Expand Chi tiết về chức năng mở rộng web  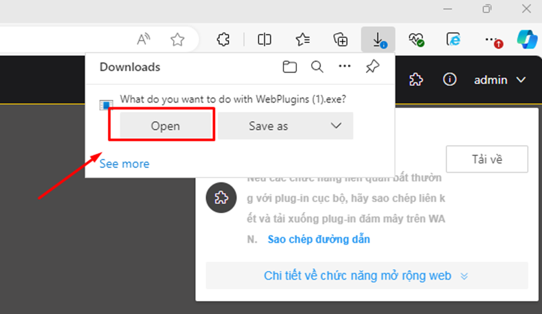point(366,276)
